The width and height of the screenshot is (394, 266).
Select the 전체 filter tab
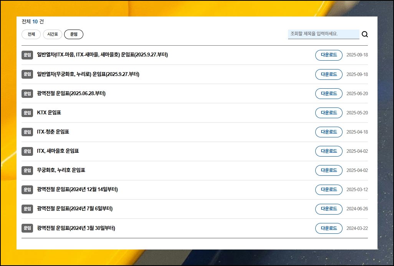[31, 34]
